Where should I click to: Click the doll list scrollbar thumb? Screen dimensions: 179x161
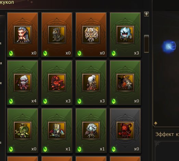pyautogui.click(x=146, y=44)
